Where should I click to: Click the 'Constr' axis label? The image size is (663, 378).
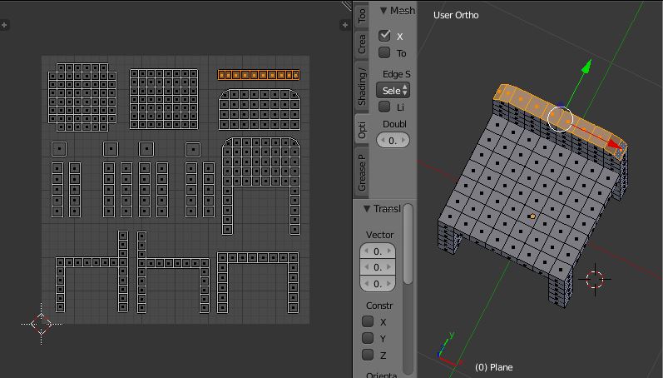(379, 306)
